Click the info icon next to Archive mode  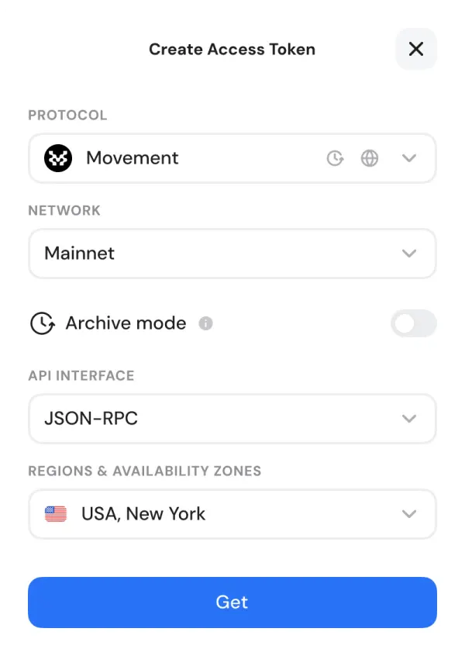pos(206,323)
